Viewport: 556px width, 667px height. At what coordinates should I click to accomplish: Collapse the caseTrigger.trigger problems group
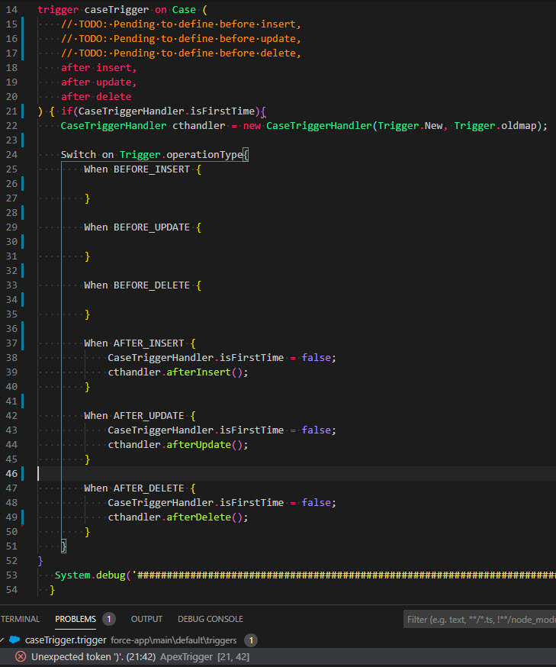click(x=3, y=640)
